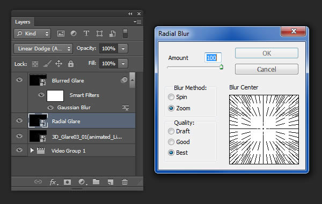
Task: Collapse the Layers panel with double arrows
Action: [130, 14]
